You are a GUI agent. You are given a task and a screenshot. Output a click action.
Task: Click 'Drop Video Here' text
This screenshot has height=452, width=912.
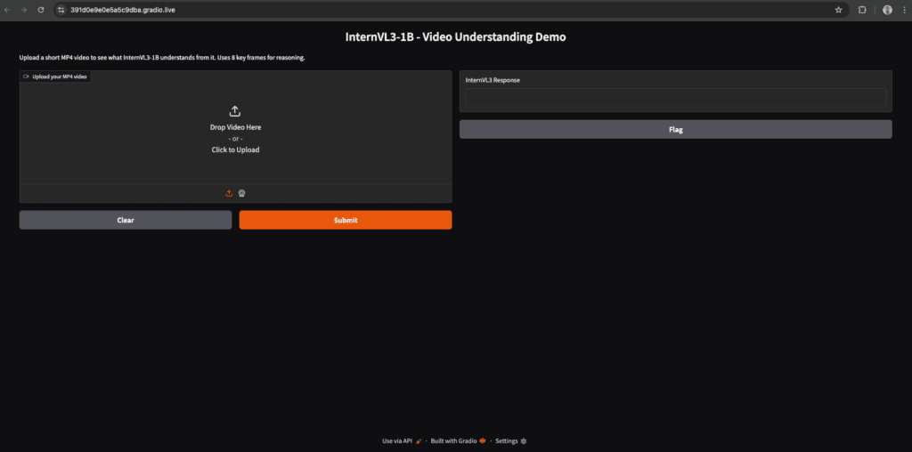[235, 127]
